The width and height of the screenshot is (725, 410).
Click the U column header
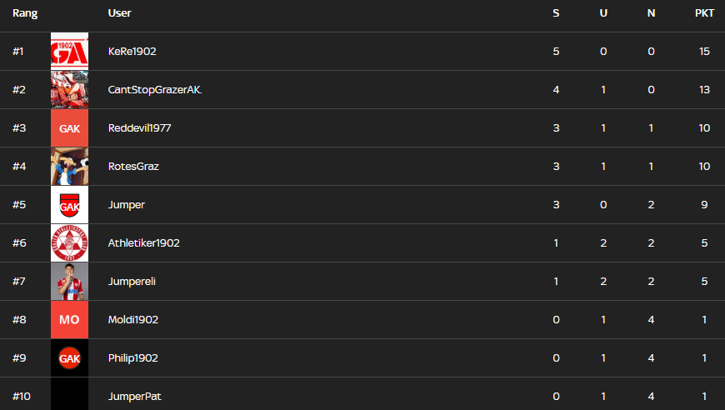tap(603, 13)
